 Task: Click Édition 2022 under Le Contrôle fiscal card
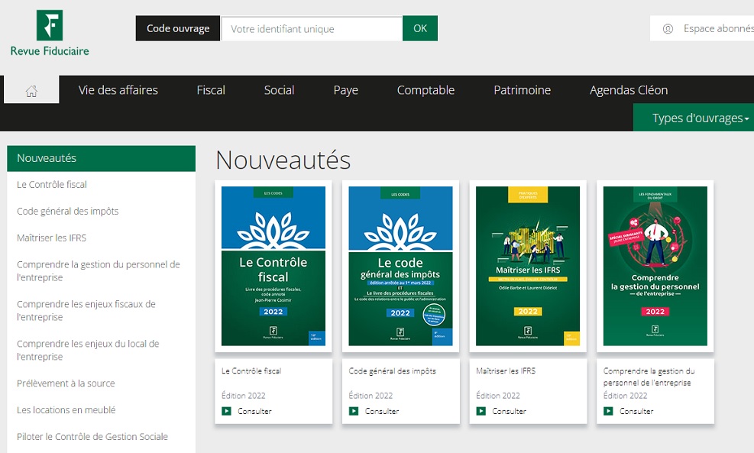(x=244, y=395)
